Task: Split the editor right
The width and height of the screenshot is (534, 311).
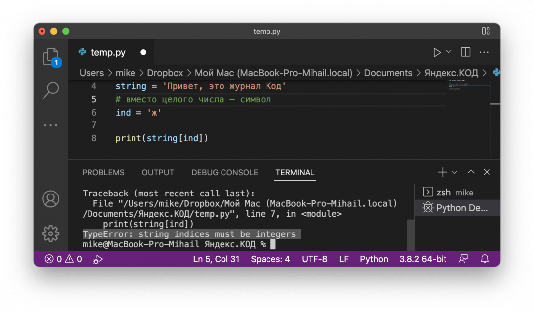Action: coord(465,52)
